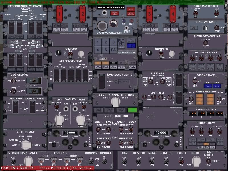Pull the engine 4 fire handle
Screen dimensions: 228x171
173,14
